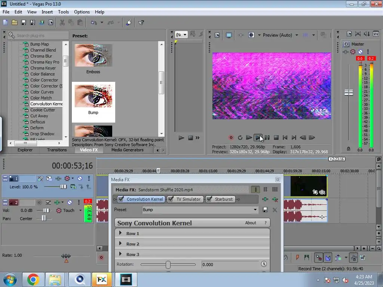Open Project Video Properties in preview window
The width and height of the screenshot is (383, 287).
tap(217, 35)
